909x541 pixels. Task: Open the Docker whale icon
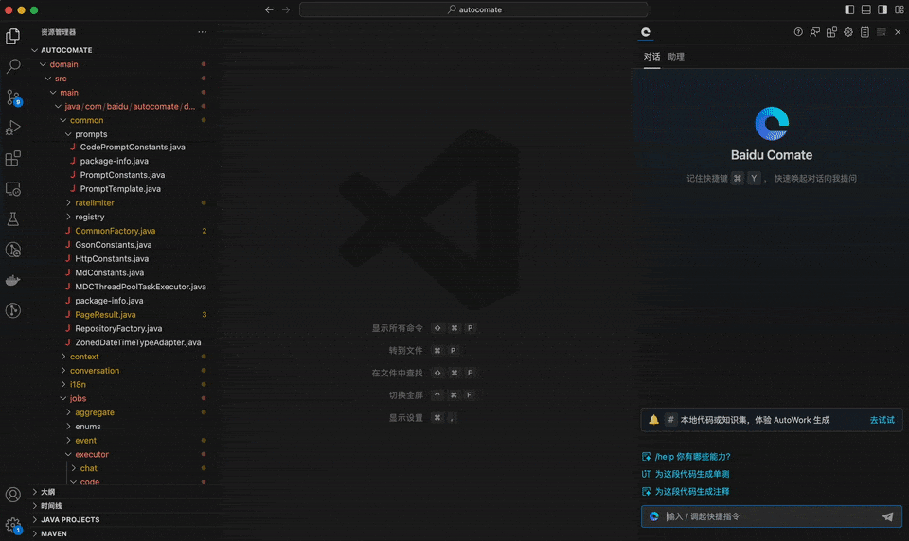[12, 280]
